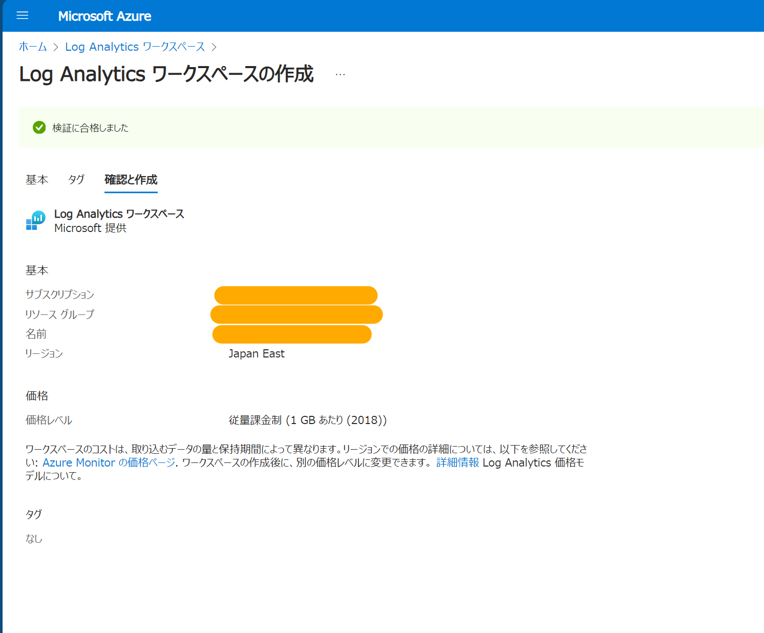Switch to the タグ tab
Screen dimensions: 764x633
[x=75, y=180]
